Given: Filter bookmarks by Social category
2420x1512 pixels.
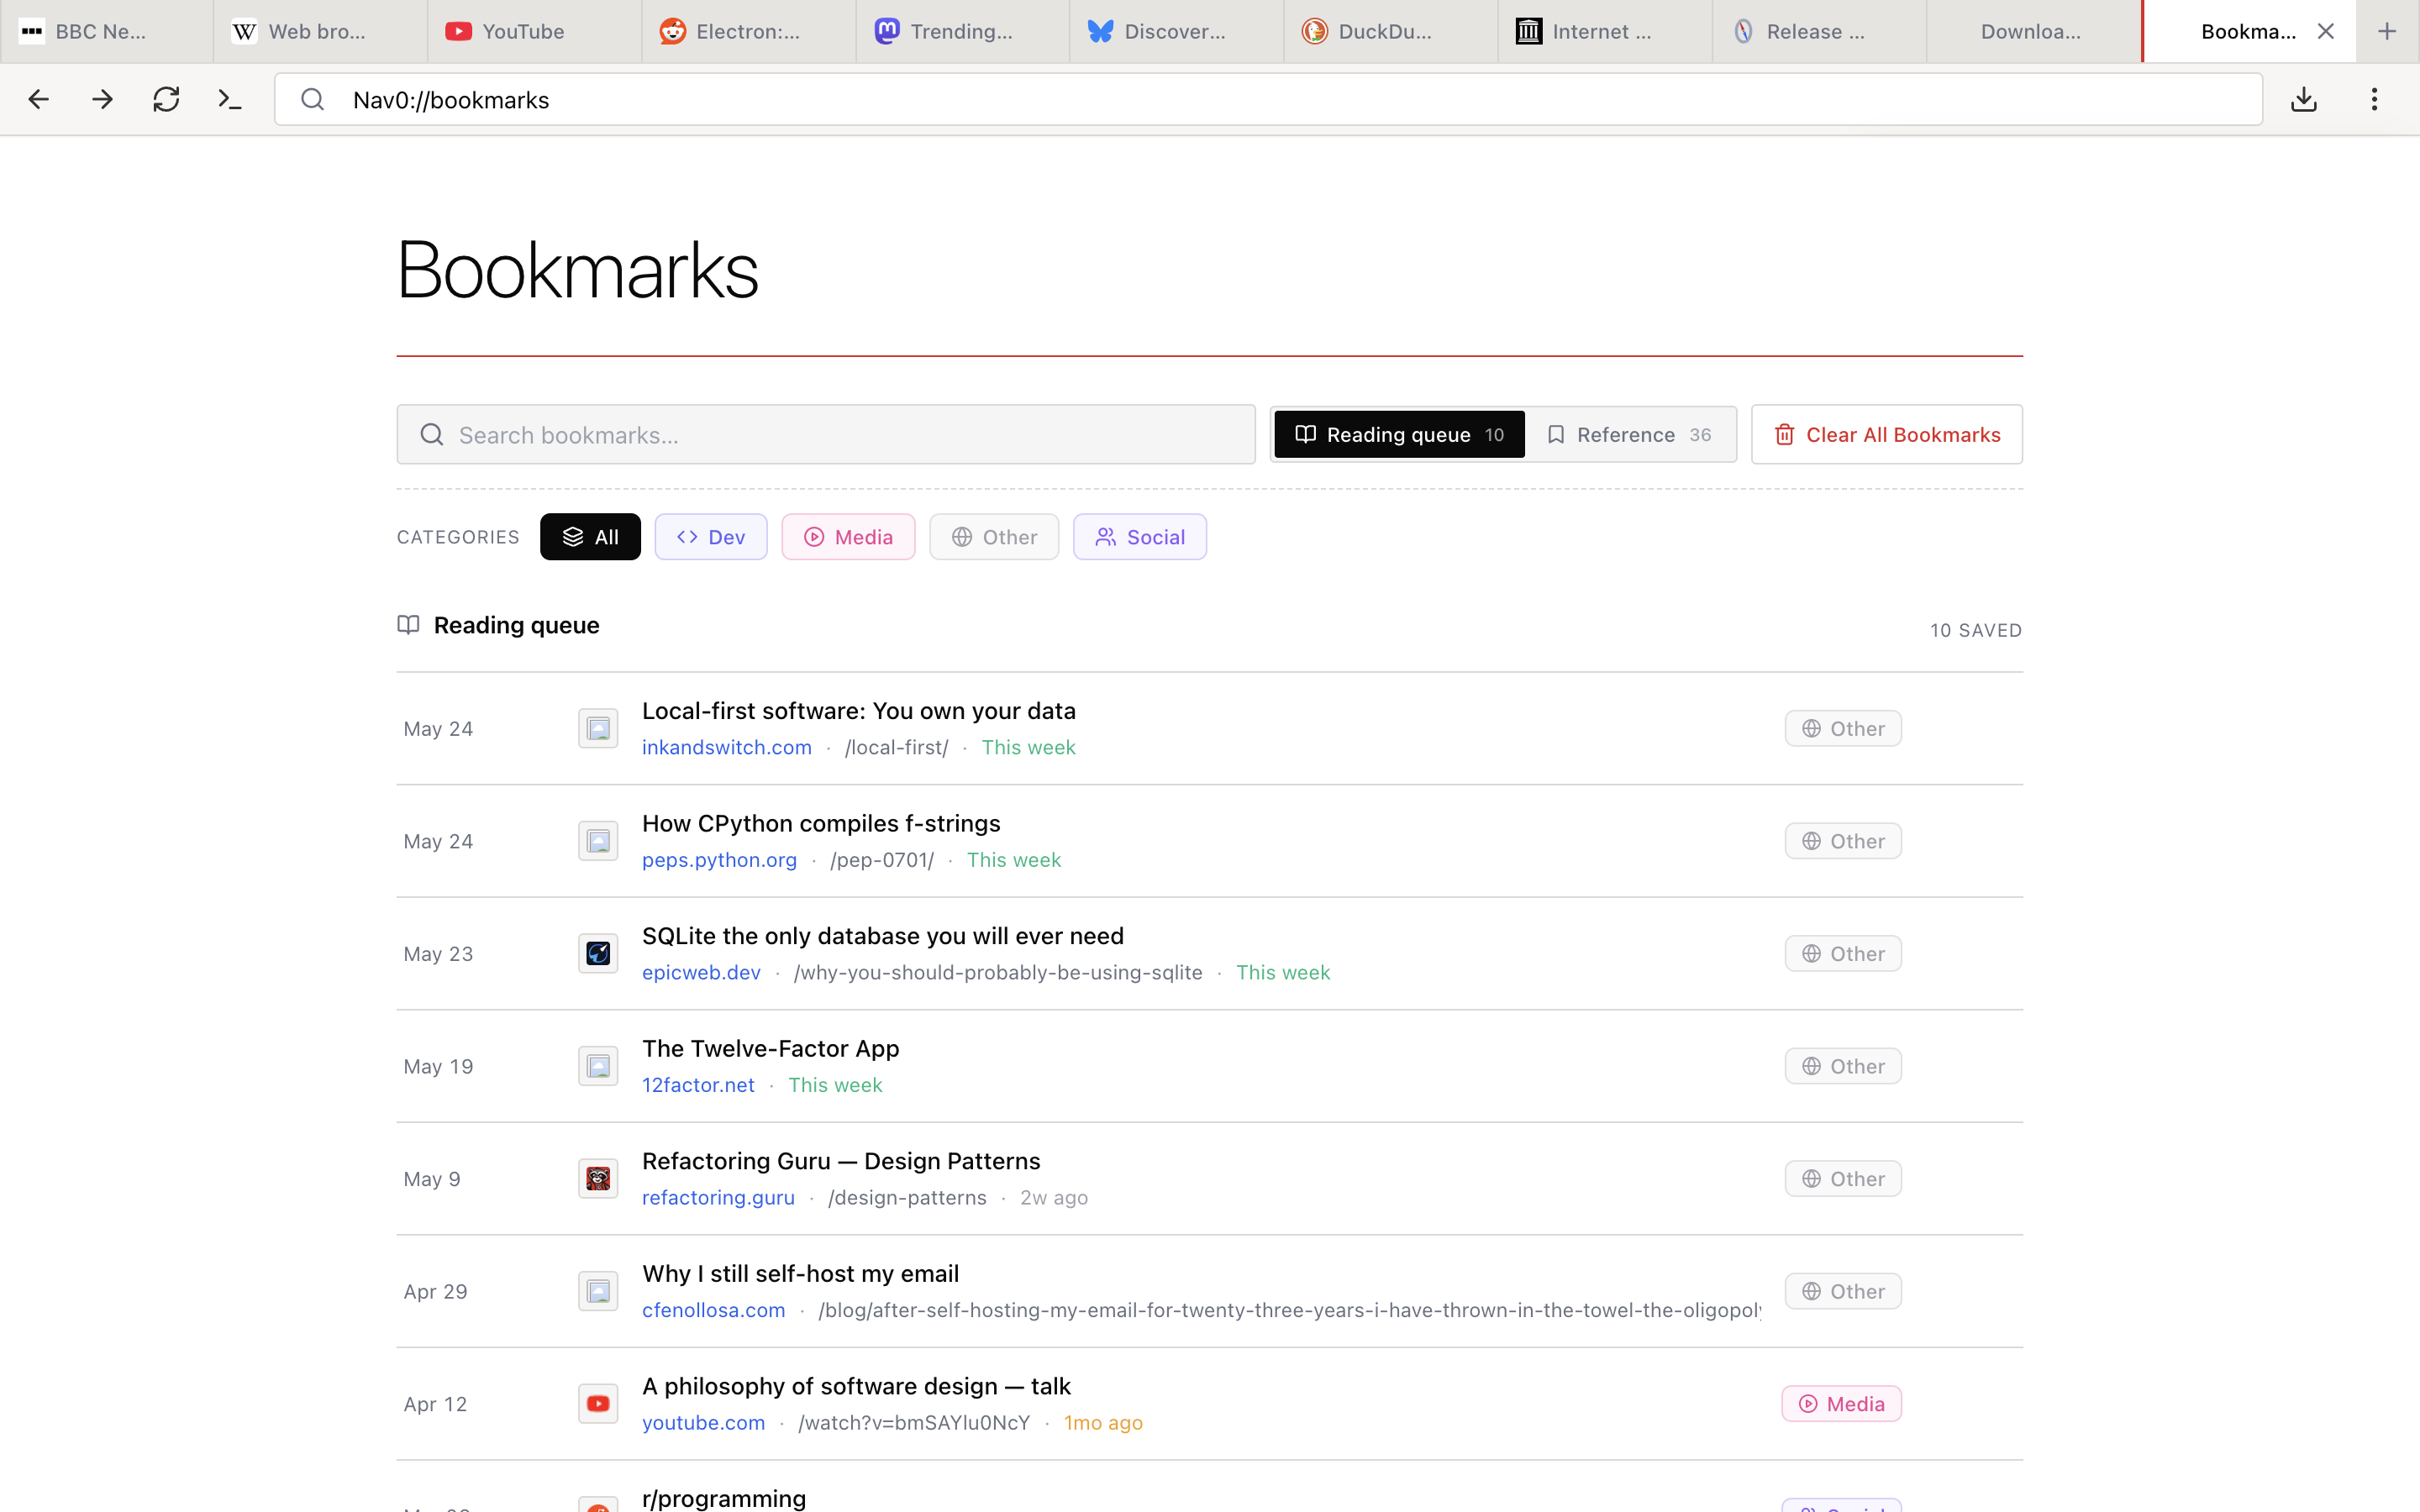Looking at the screenshot, I should (x=1140, y=537).
